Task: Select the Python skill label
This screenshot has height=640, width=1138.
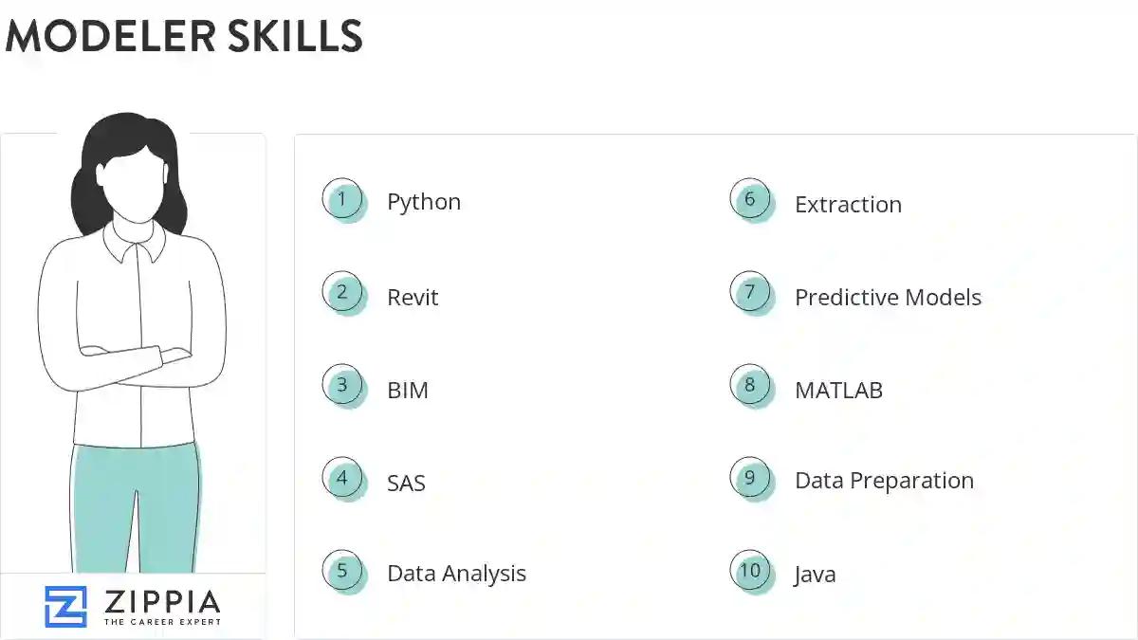Action: (x=424, y=202)
